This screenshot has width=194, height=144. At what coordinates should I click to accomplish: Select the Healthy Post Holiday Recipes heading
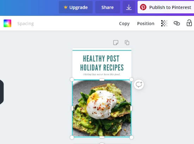click(102, 63)
